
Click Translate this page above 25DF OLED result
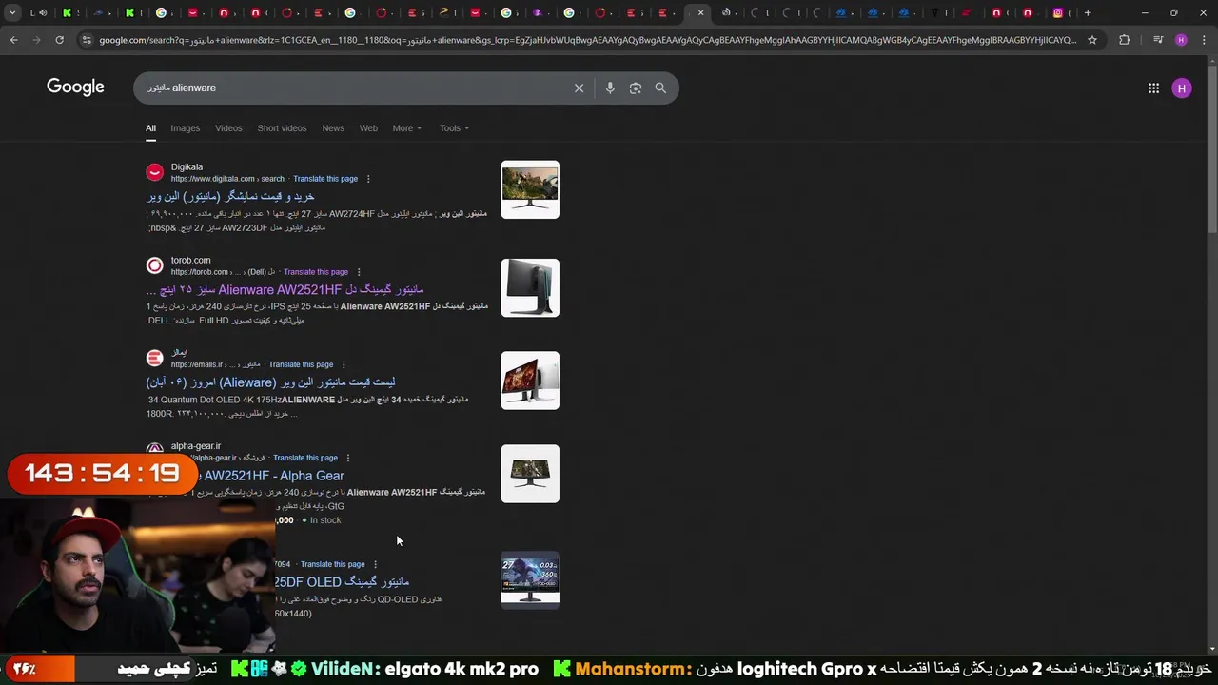332,564
